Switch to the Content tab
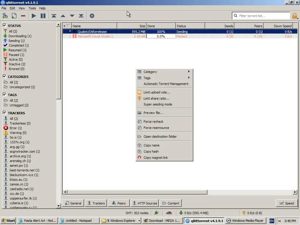Image resolution: width=300 pixels, height=225 pixels. pyautogui.click(x=171, y=203)
